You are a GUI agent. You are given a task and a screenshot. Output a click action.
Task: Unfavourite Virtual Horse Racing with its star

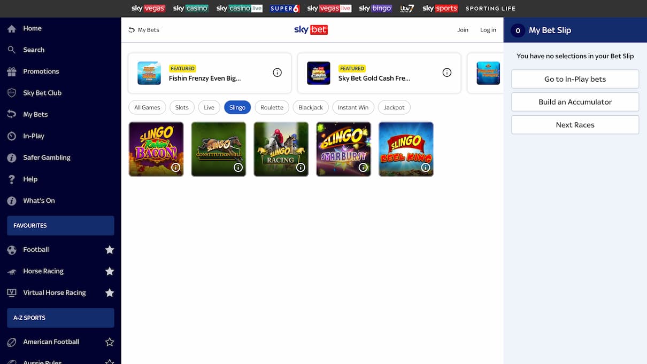click(x=110, y=292)
